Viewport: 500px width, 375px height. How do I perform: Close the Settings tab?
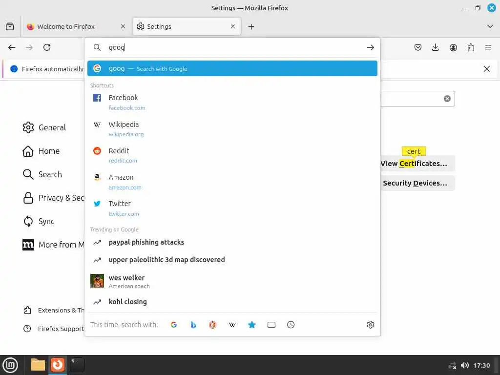(233, 26)
